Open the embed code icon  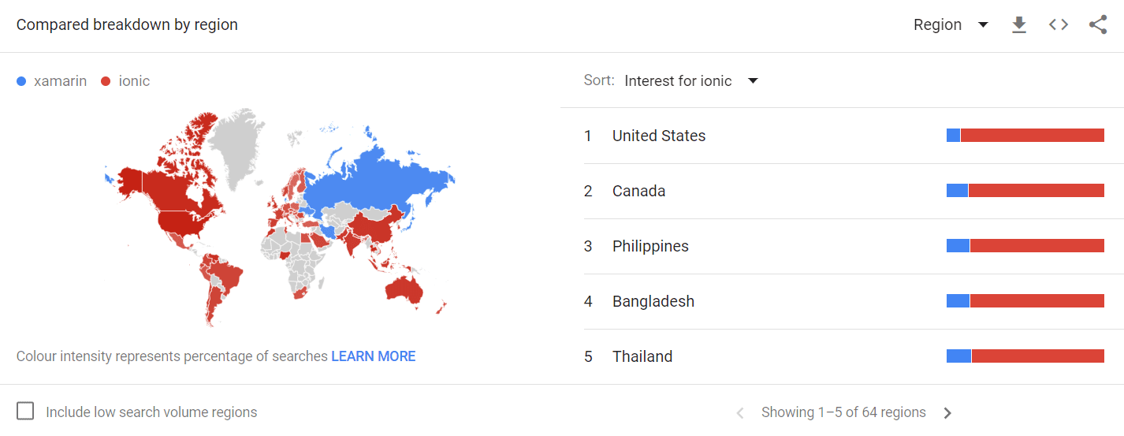pyautogui.click(x=1059, y=24)
